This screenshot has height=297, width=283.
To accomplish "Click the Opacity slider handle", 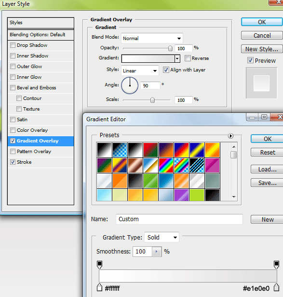I will click(x=170, y=48).
